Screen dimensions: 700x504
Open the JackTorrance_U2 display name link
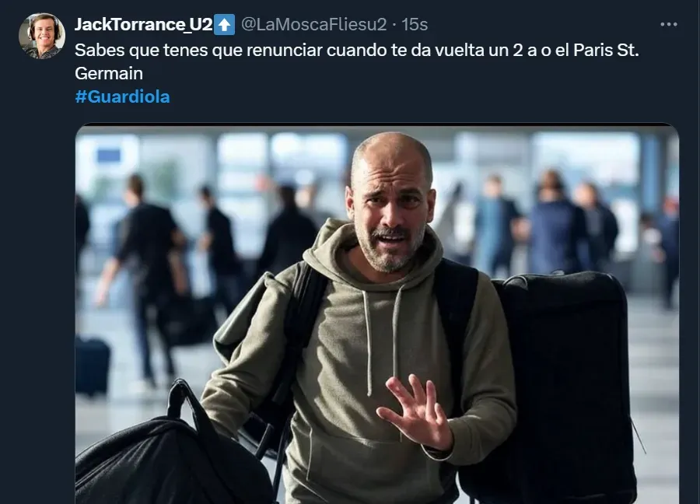tap(143, 24)
